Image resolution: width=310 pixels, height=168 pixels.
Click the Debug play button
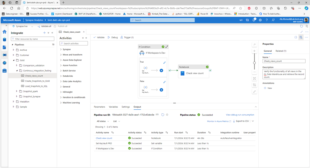(x=113, y=37)
